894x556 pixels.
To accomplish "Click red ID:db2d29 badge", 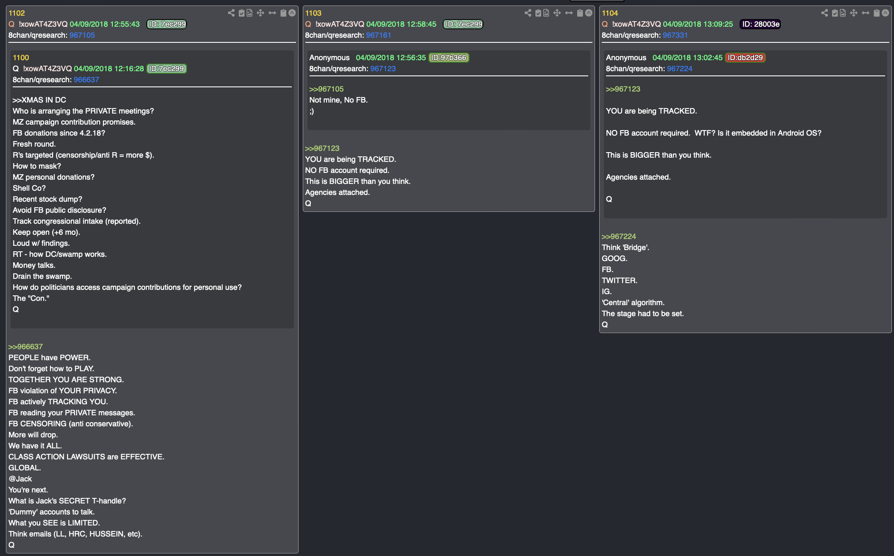I will (x=746, y=58).
